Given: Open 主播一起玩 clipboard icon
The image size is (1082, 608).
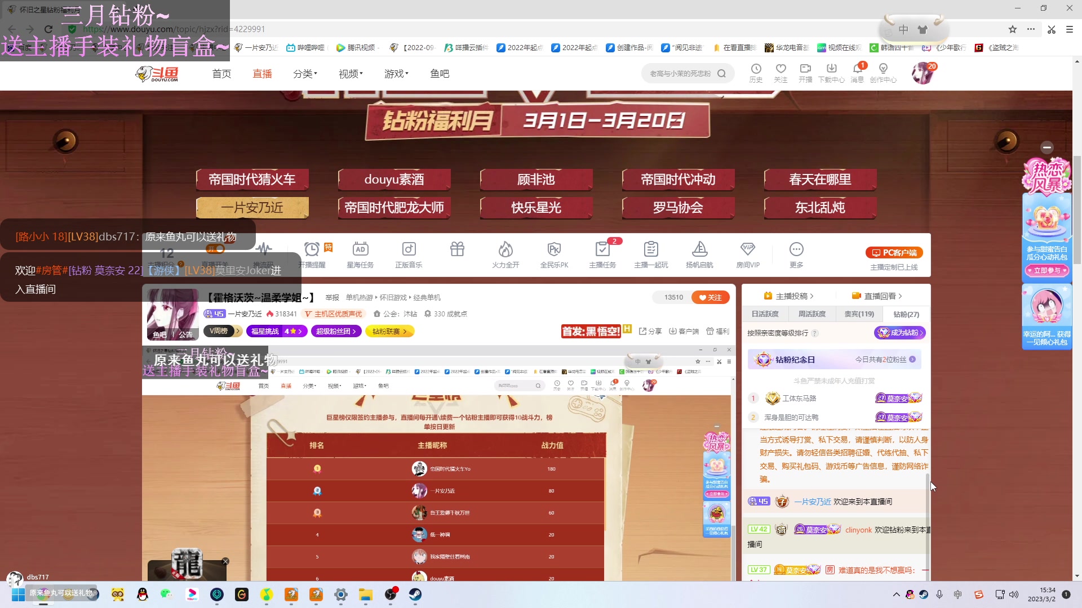Looking at the screenshot, I should pyautogui.click(x=651, y=254).
